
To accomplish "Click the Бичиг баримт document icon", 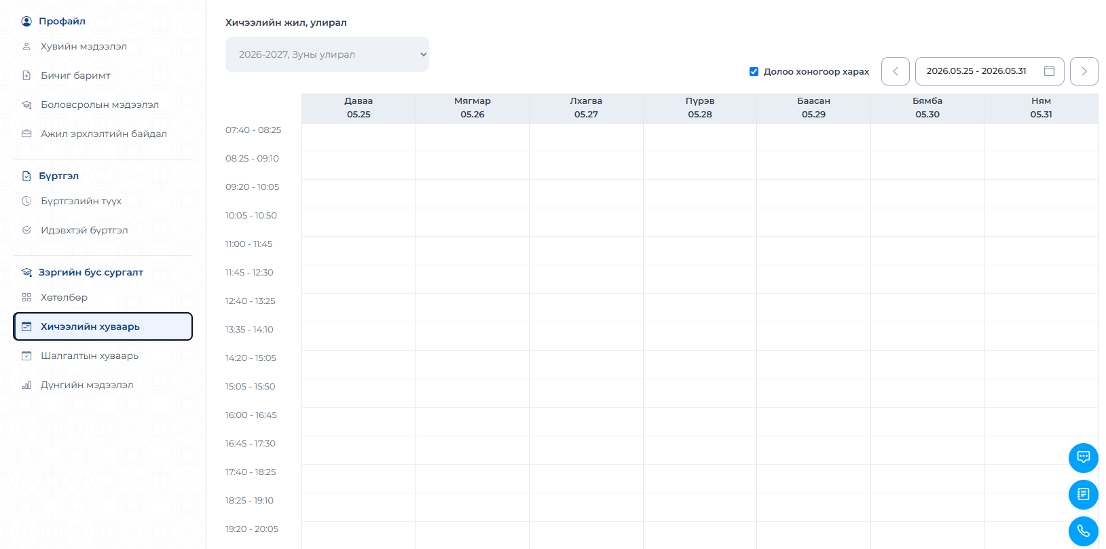I will point(26,75).
